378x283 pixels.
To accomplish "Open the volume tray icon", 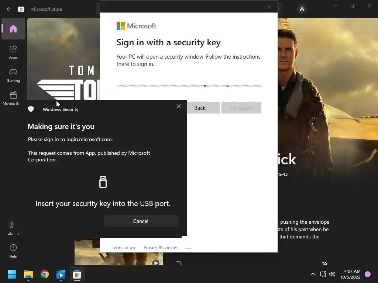I will tap(332, 274).
